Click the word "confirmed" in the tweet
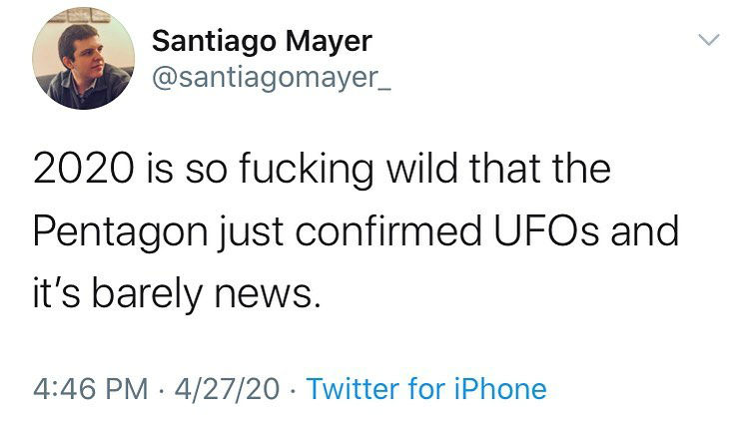The image size is (736, 423). point(384,231)
